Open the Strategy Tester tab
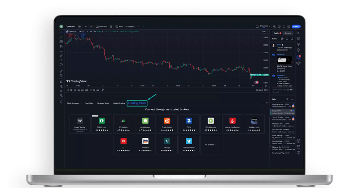 [x=103, y=103]
